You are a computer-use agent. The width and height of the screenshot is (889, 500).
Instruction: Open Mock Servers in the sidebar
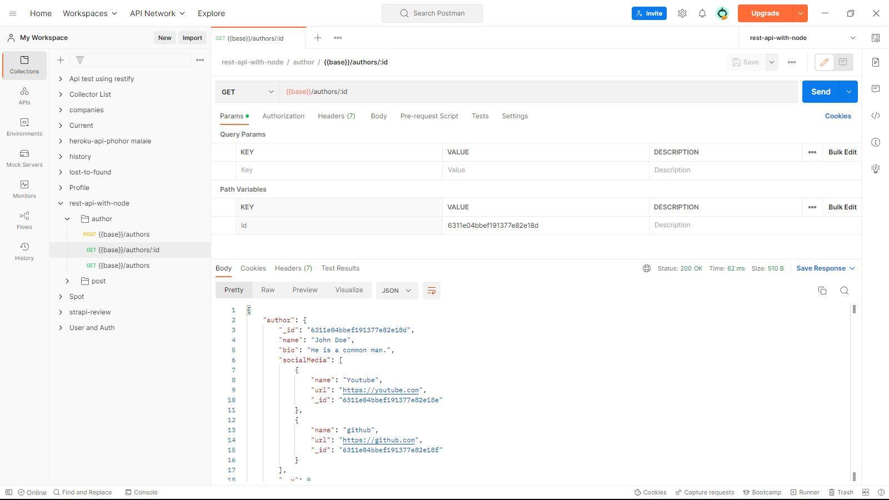[x=24, y=158]
